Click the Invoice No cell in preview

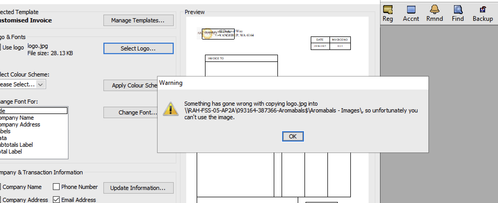(x=340, y=40)
